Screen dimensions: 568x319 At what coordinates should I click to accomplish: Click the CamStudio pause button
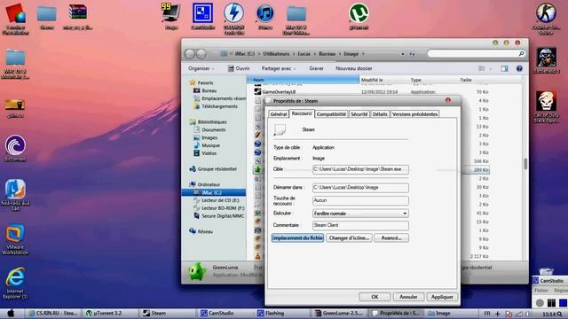point(551,303)
